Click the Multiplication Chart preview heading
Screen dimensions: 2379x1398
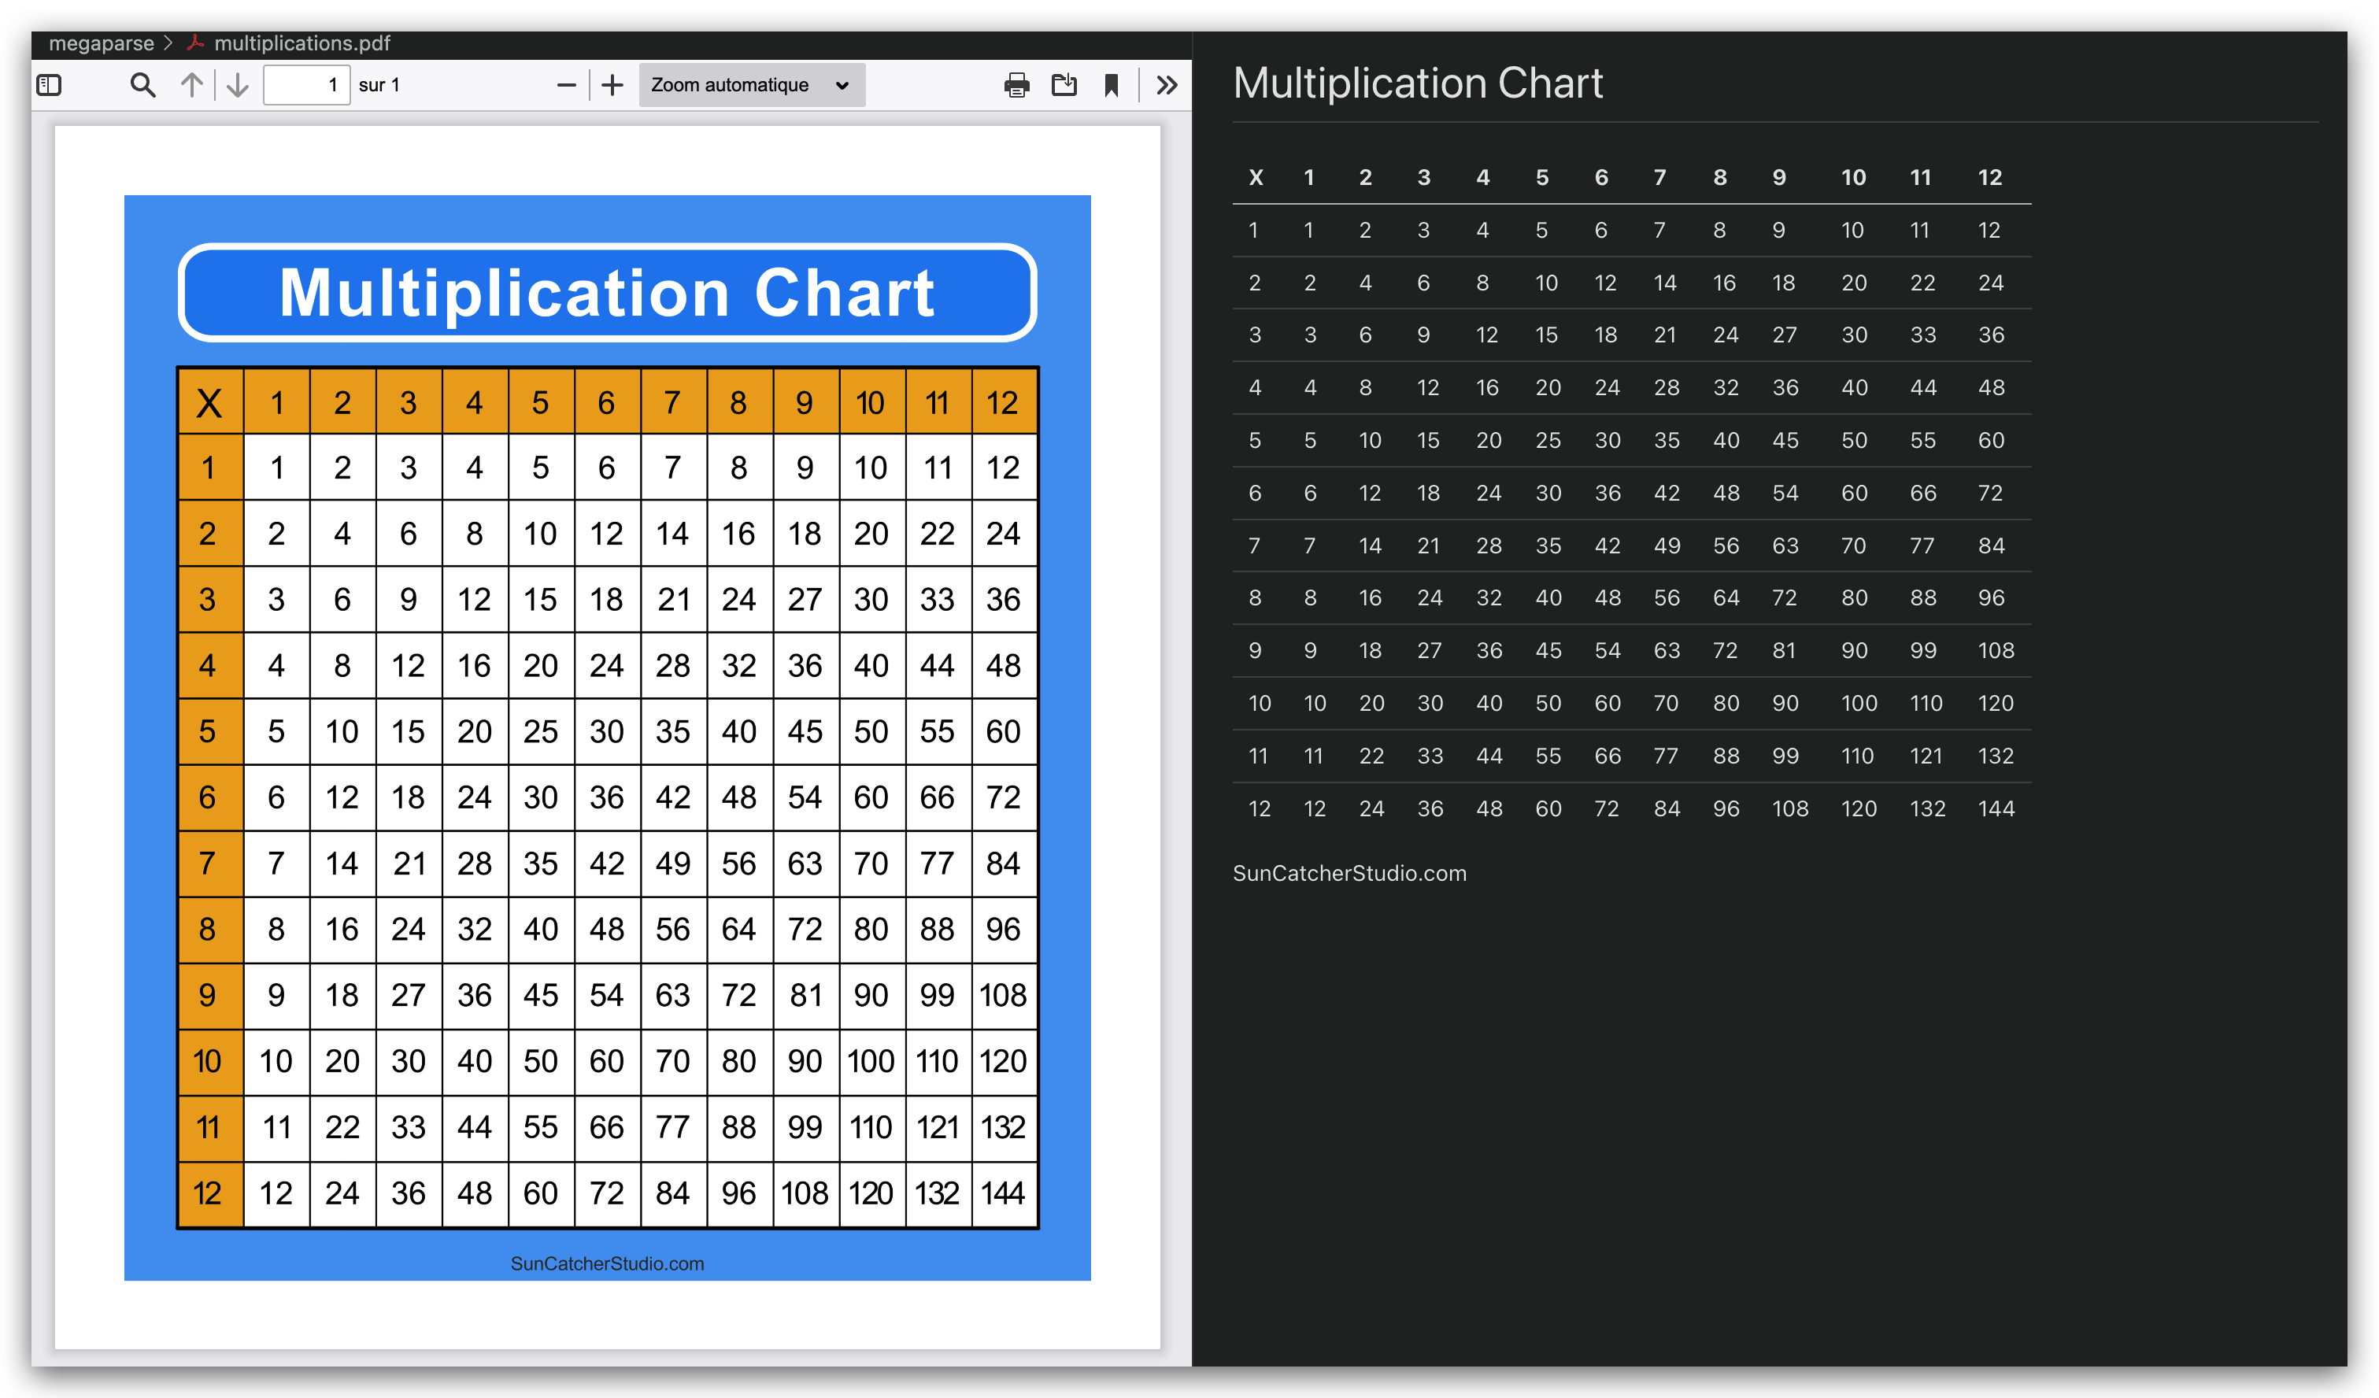point(1417,83)
